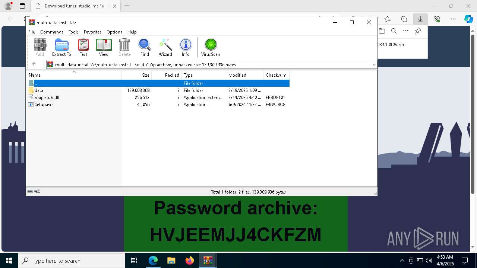
Task: Open Edge tab actions menu icon
Action: (22, 6)
